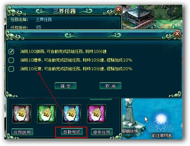This screenshot has width=190, height=146.
Task: Uncheck the 消耗100銀兩 option
Action: [x=11, y=52]
